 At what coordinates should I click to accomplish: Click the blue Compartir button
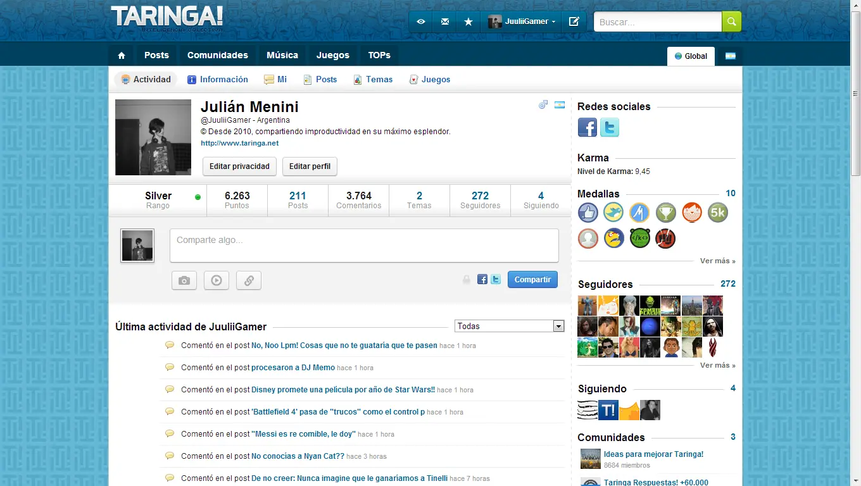click(532, 280)
